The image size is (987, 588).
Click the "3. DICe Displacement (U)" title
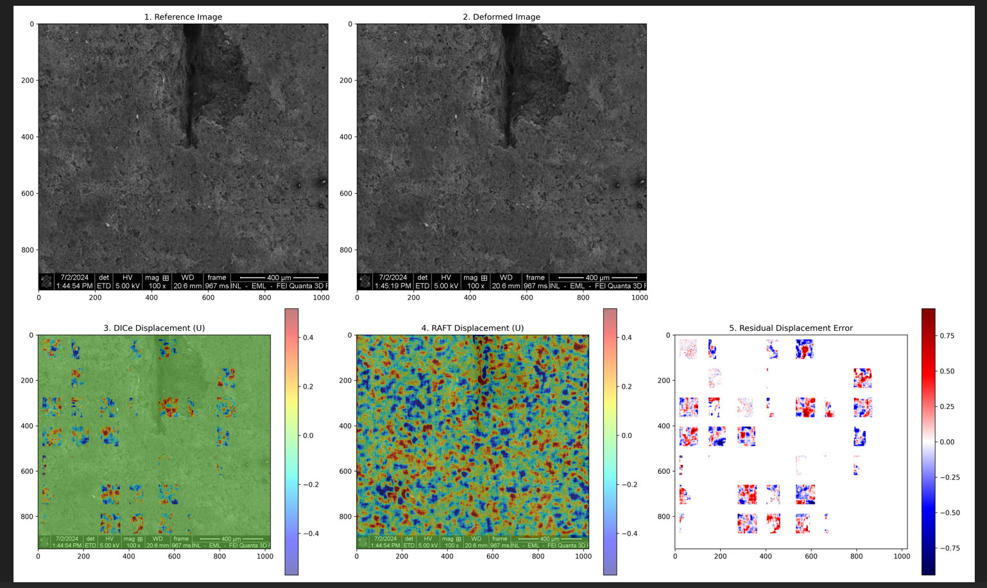click(154, 328)
